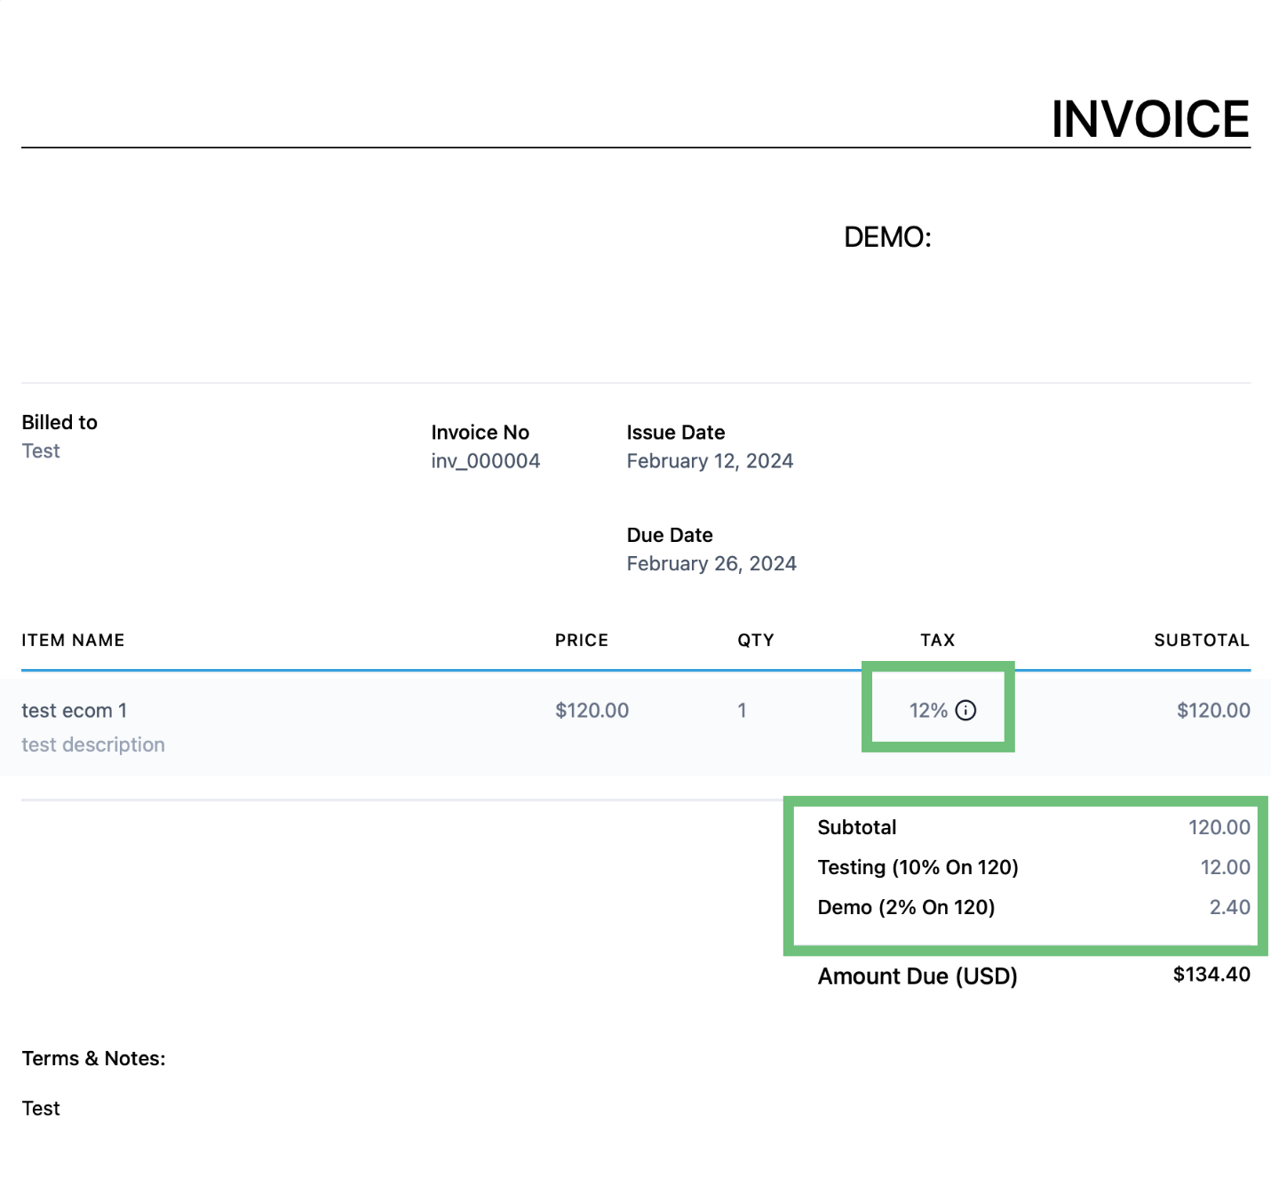The image size is (1271, 1178).
Task: Click Demo (2% On 120) tax line
Action: coord(906,907)
